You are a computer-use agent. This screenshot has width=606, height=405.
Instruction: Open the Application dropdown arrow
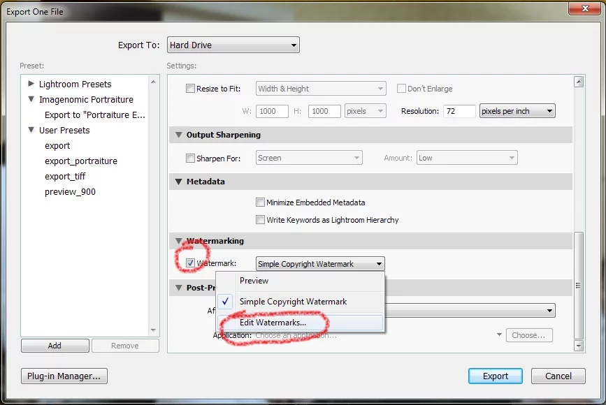pyautogui.click(x=499, y=334)
